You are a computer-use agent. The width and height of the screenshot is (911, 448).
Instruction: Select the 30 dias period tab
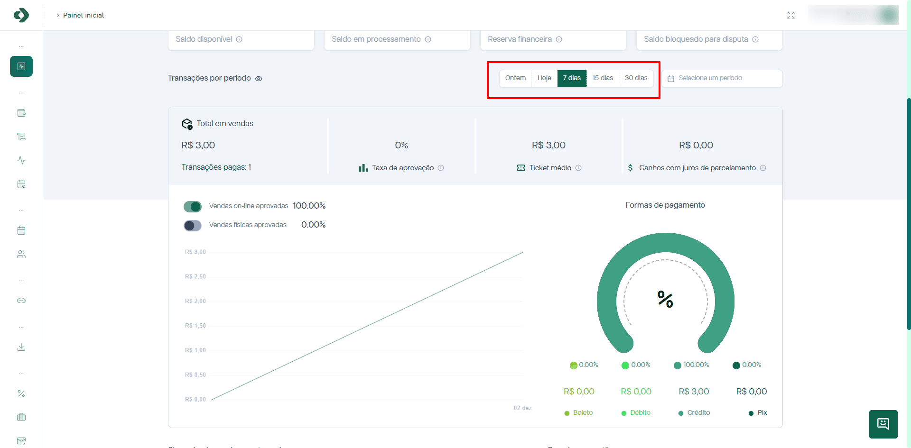(636, 78)
